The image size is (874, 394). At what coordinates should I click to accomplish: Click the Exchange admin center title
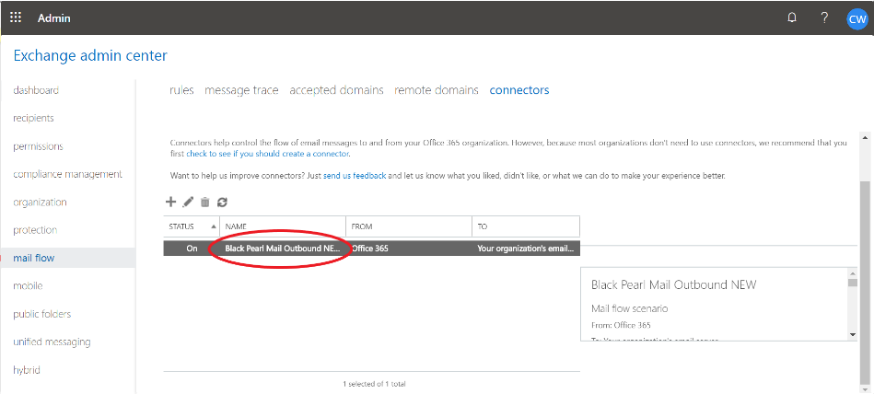click(x=89, y=56)
